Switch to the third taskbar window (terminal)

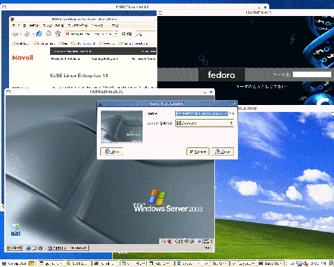click(106, 264)
